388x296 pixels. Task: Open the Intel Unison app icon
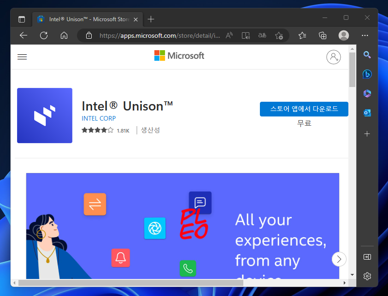(x=45, y=116)
